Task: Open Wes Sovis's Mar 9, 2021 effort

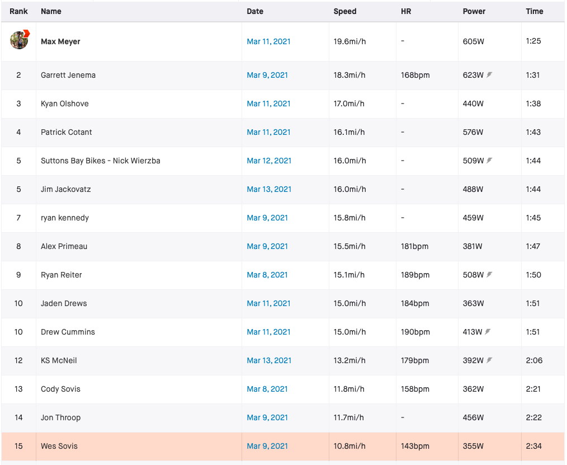Action: (266, 446)
